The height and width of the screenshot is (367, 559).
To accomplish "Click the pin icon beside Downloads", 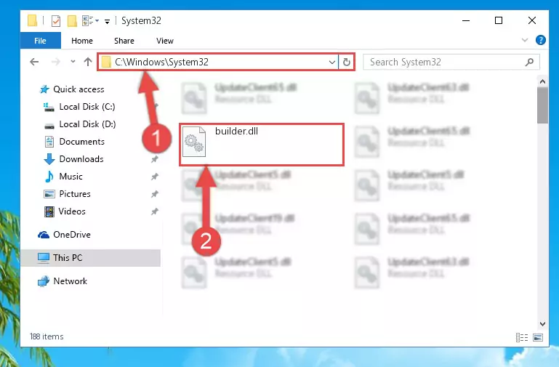I will [x=154, y=159].
